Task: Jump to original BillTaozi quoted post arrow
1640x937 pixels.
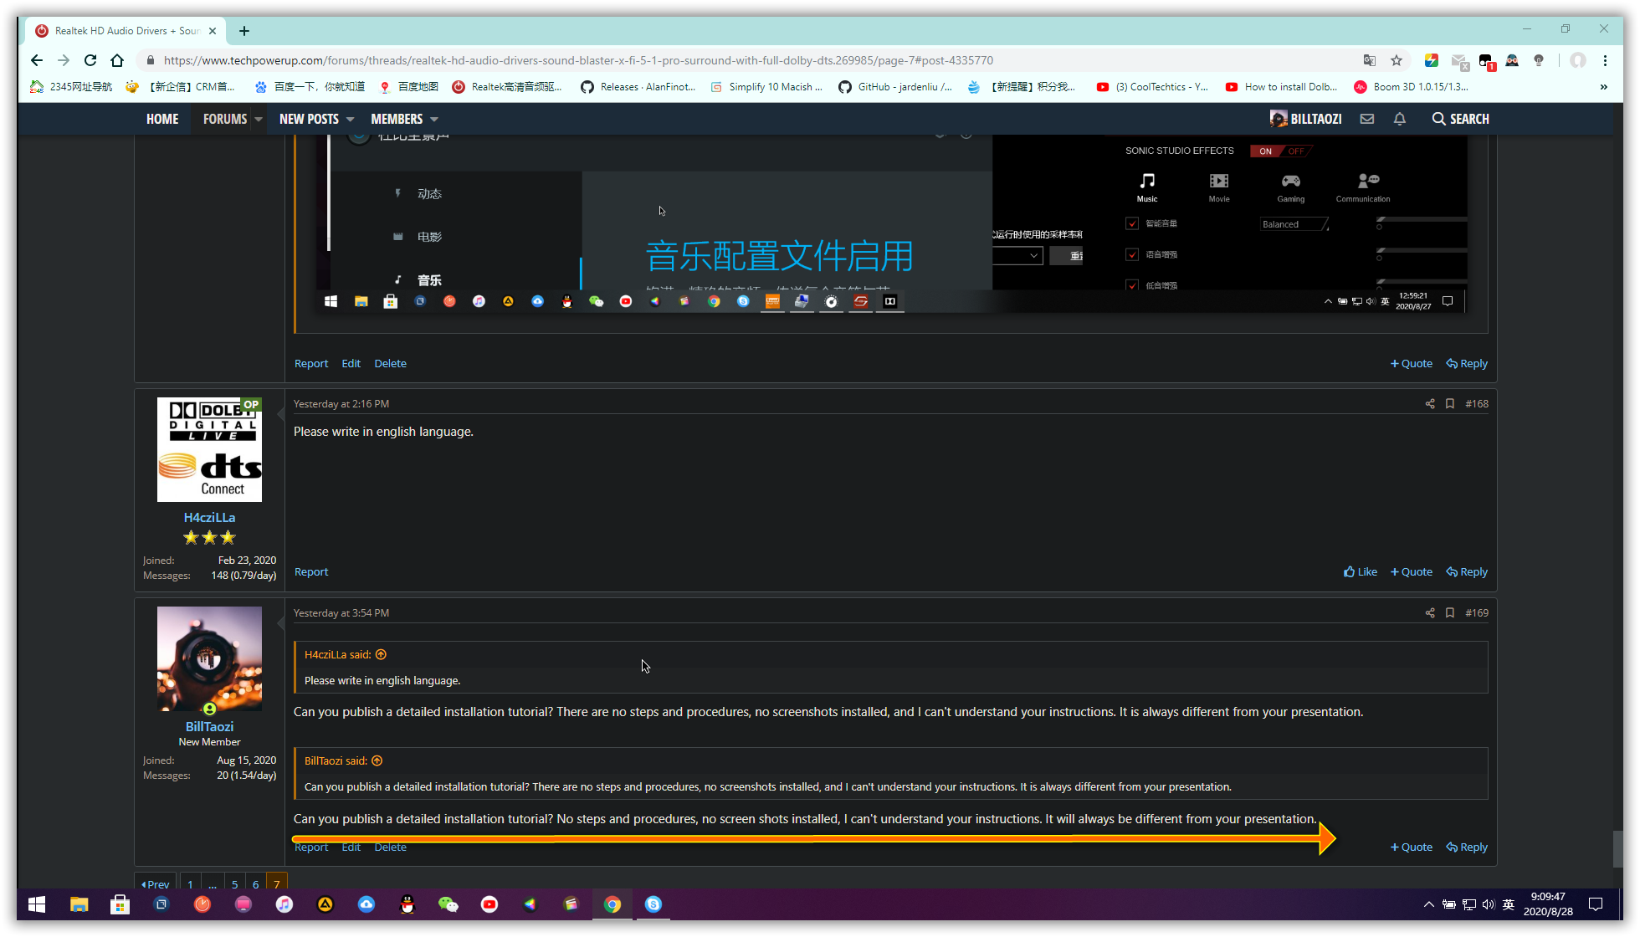Action: click(x=377, y=760)
